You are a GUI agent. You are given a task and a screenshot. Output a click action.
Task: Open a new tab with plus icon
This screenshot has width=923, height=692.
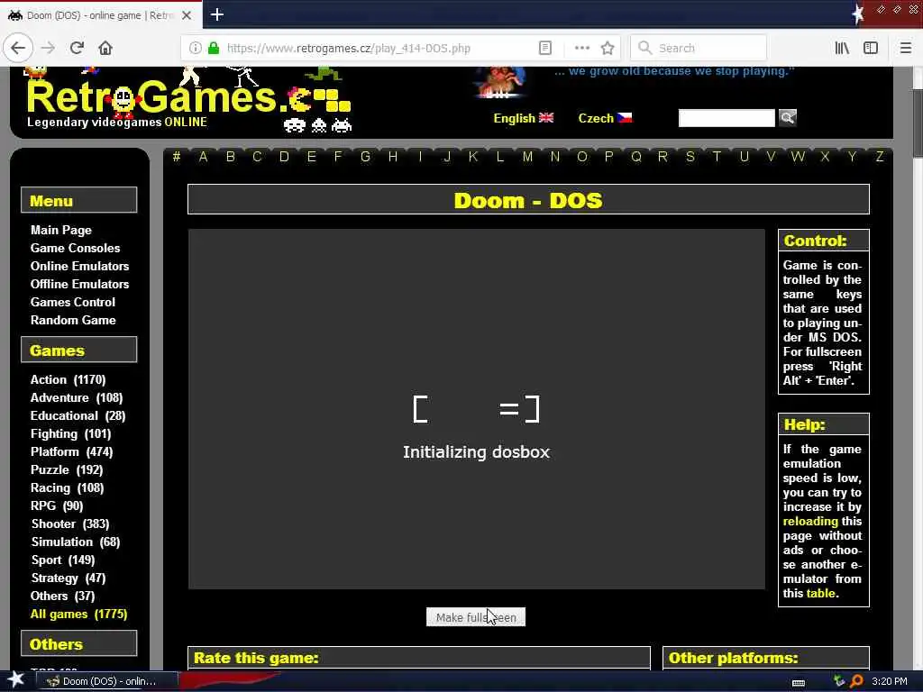tap(217, 14)
